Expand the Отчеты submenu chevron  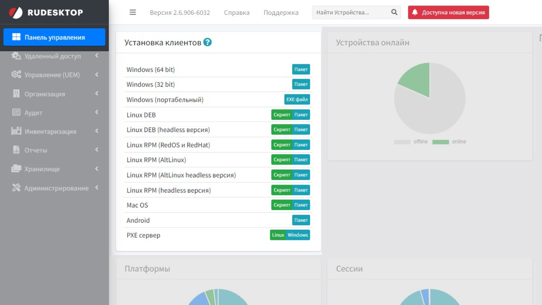[97, 150]
